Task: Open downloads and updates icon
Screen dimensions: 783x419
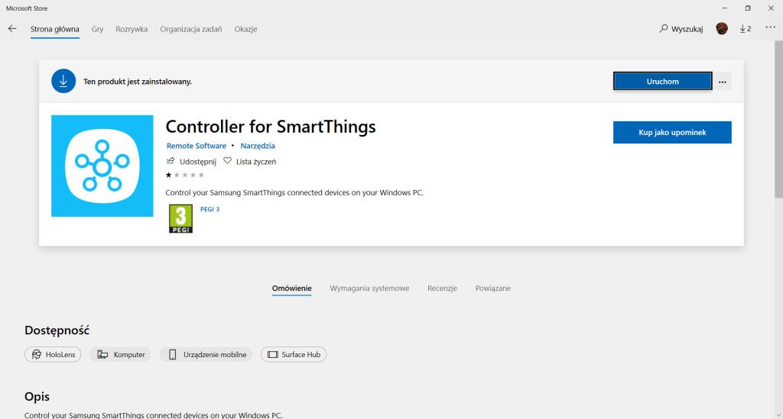Action: pyautogui.click(x=745, y=29)
